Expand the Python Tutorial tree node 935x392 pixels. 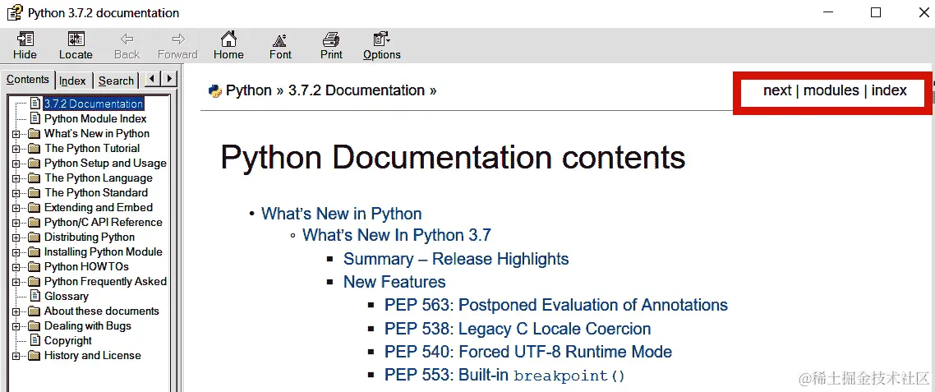(x=16, y=149)
